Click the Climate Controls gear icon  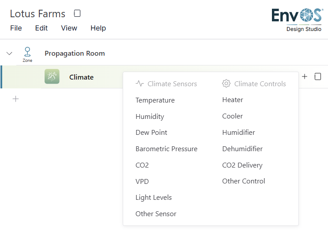(226, 84)
